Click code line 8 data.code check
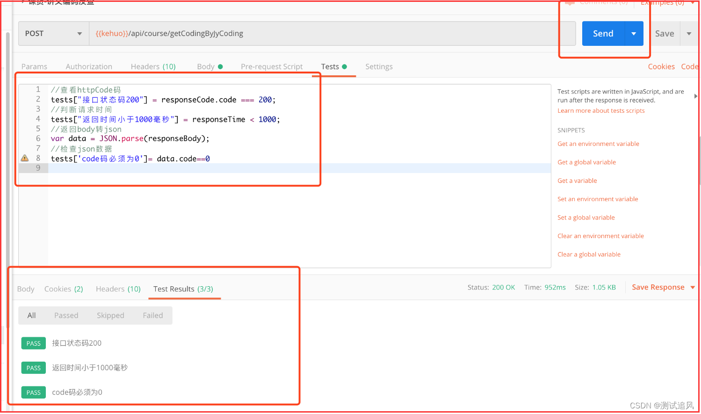This screenshot has height=414, width=701. pyautogui.click(x=130, y=159)
